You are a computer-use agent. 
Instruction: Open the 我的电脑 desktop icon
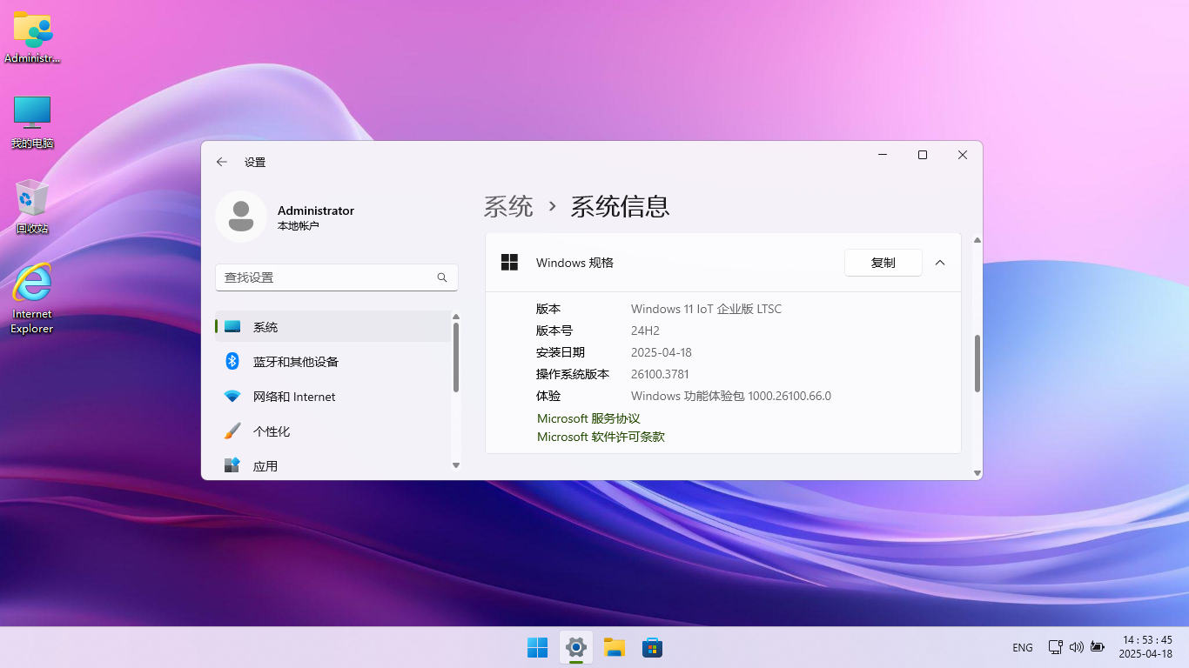point(32,122)
